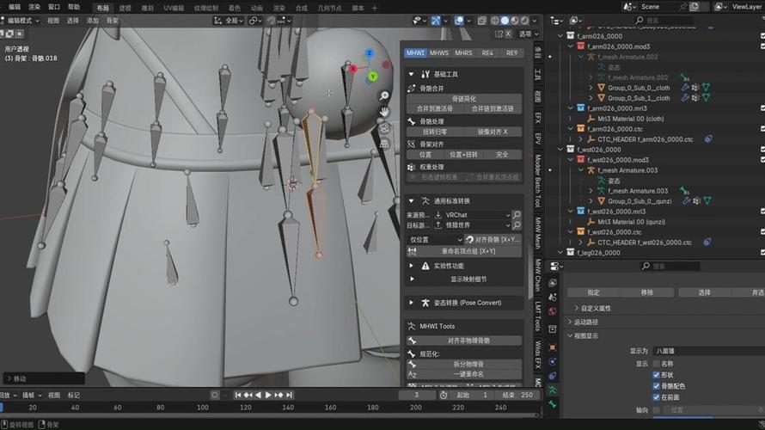This screenshot has width=765, height=430.
Task: Click the 骨骼简化 button
Action: pos(463,99)
